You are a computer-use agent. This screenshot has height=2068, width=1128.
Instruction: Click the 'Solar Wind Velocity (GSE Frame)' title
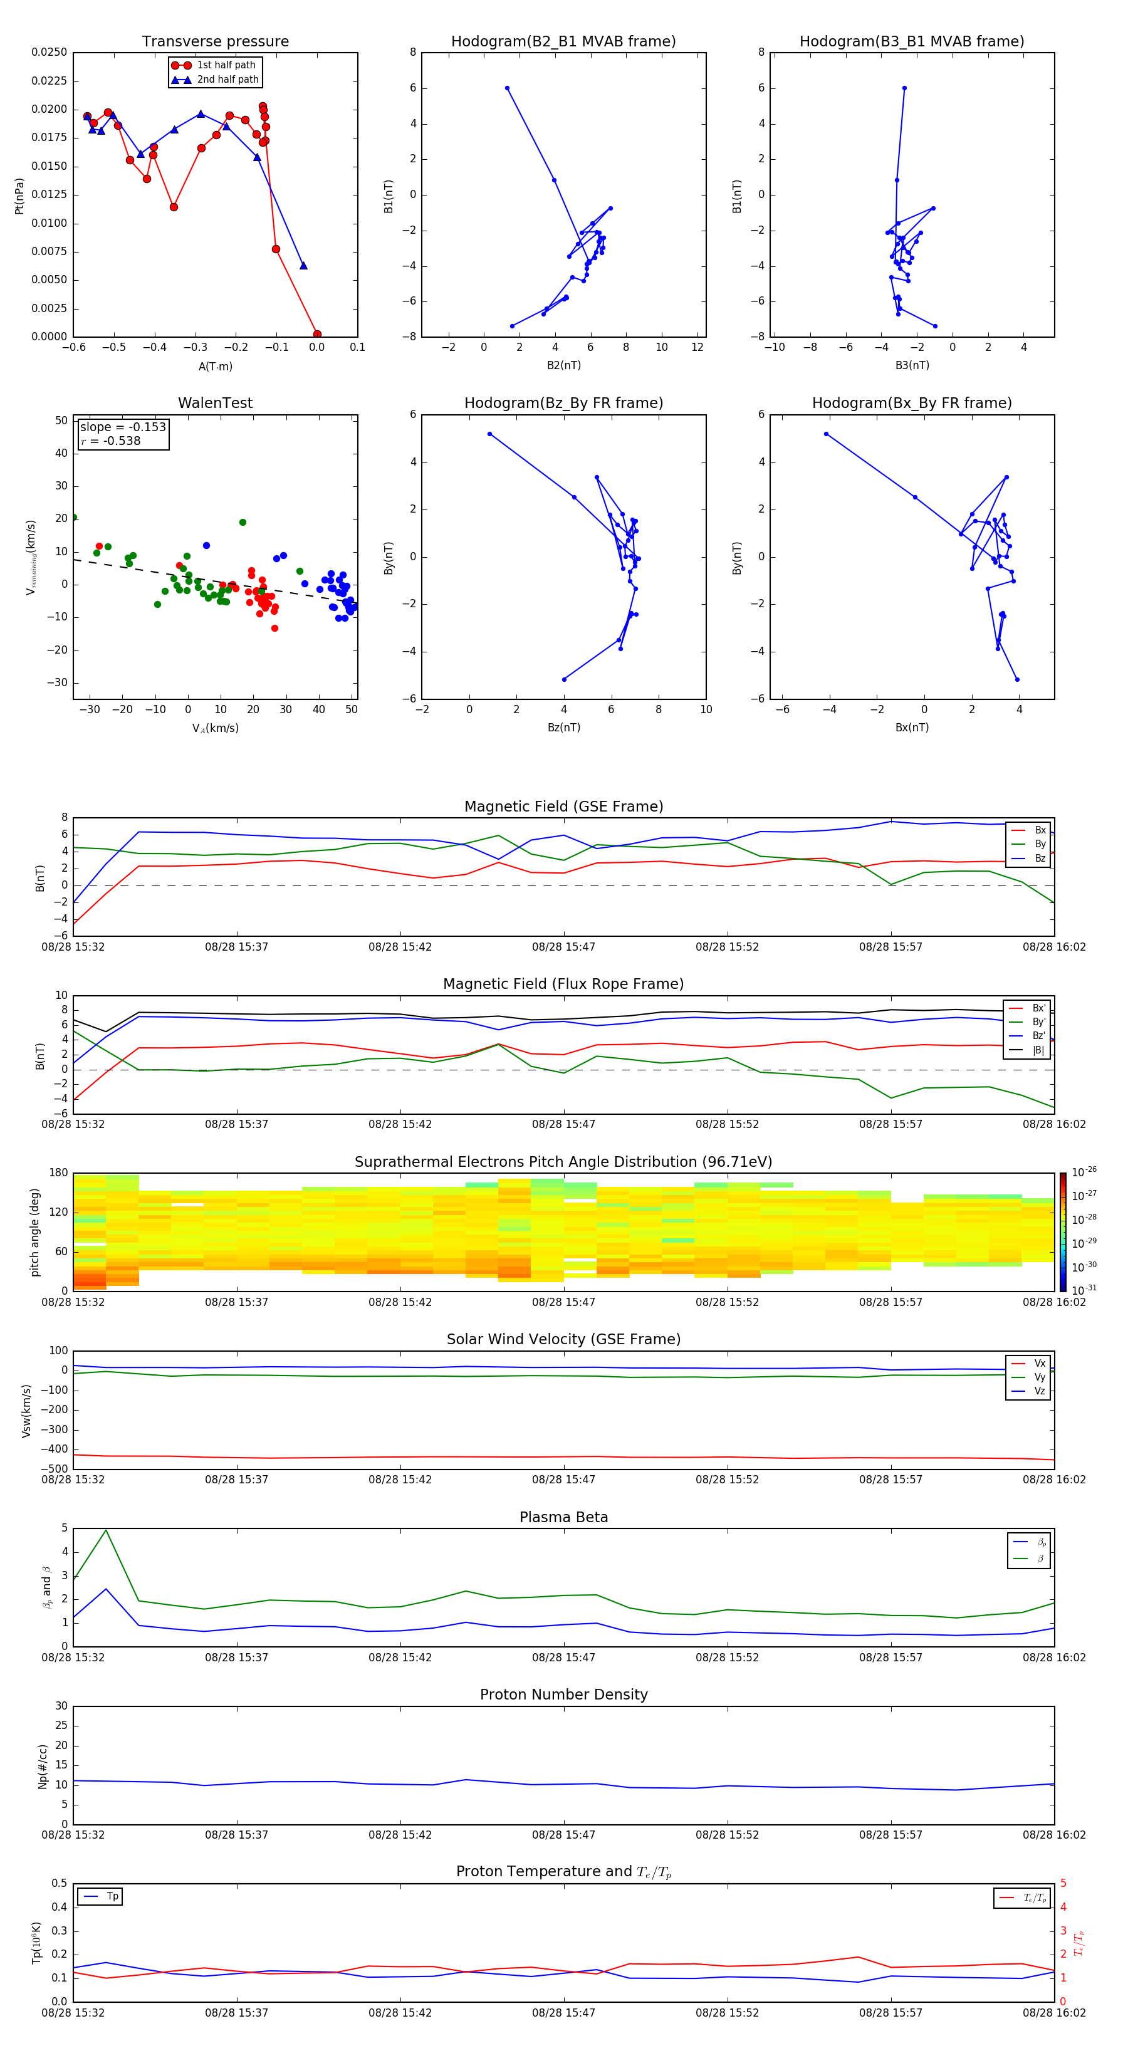563,1340
